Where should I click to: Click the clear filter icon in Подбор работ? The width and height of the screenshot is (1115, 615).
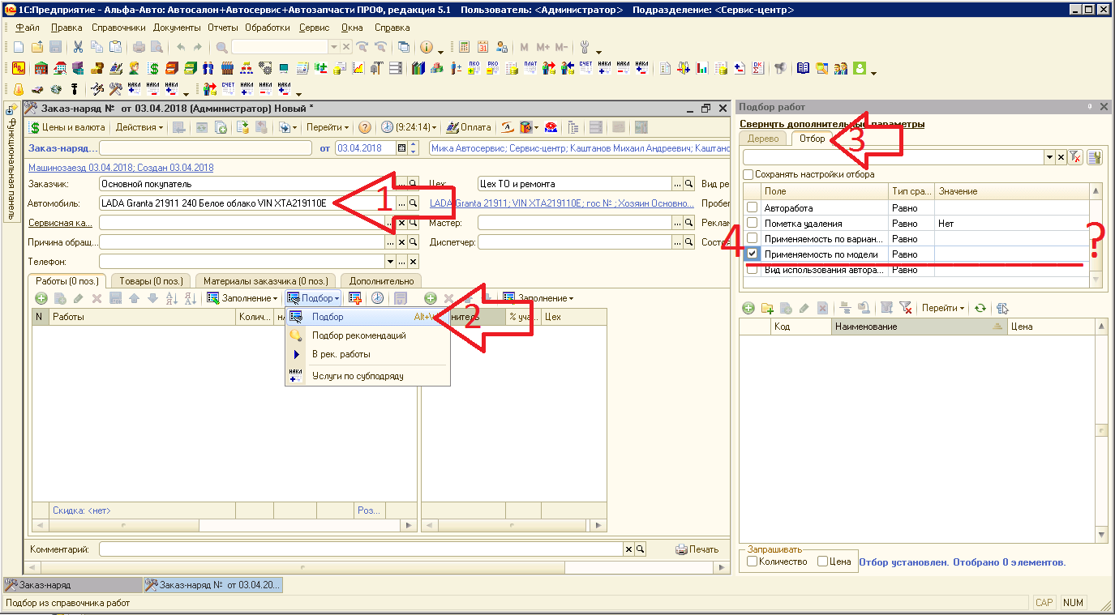[1075, 157]
